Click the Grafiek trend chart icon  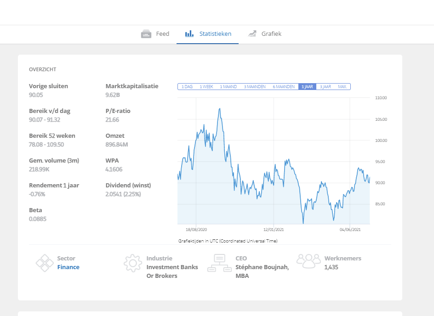tap(252, 34)
